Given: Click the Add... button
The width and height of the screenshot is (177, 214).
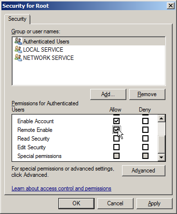Looking at the screenshot, I should [x=108, y=94].
